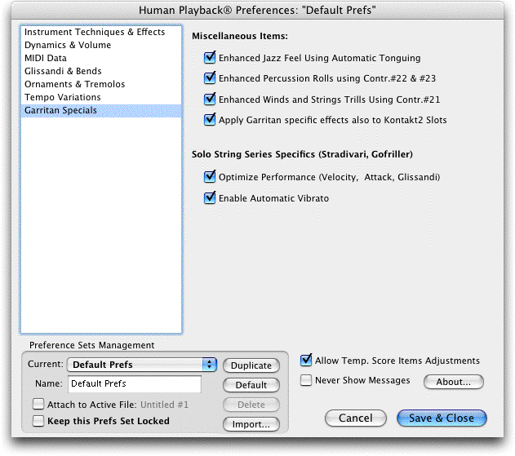Open the Dynamics & Volume category
The width and height of the screenshot is (515, 456).
click(x=101, y=46)
